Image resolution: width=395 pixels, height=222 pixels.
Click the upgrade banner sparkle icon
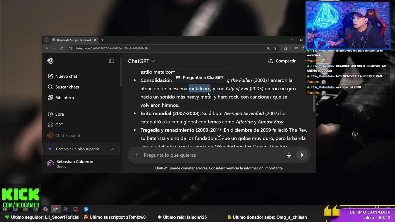click(x=50, y=149)
